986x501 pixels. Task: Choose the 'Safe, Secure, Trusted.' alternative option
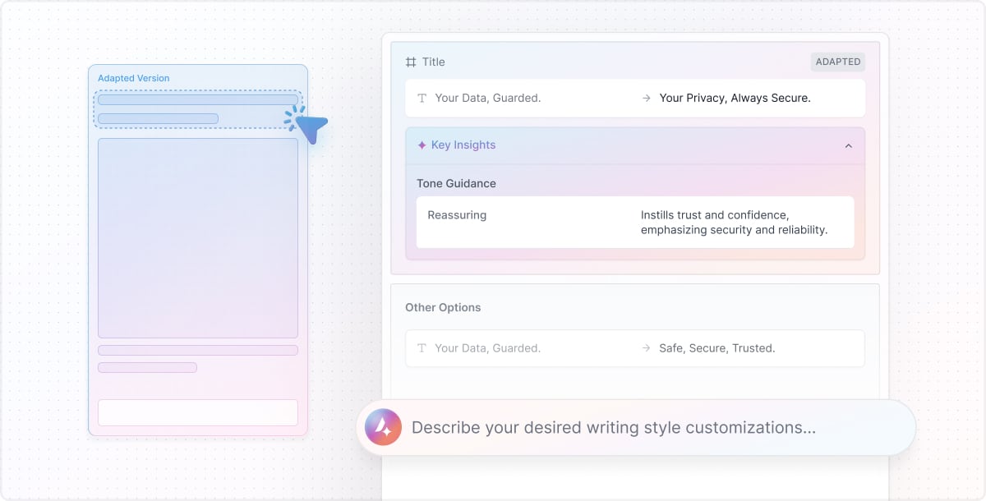click(716, 348)
